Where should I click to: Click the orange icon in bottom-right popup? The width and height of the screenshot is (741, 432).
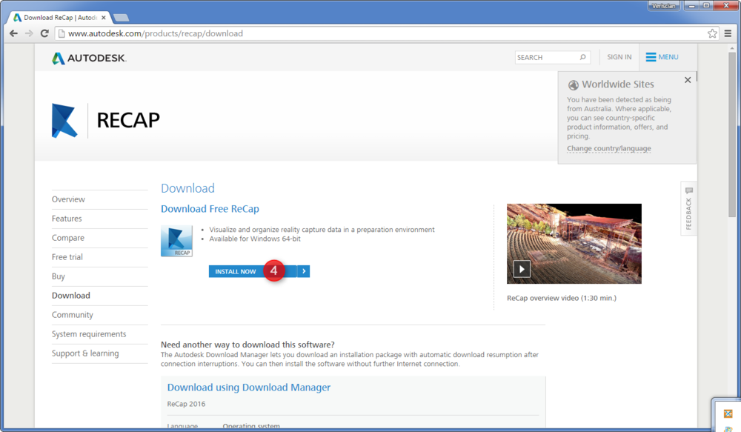pos(728,414)
